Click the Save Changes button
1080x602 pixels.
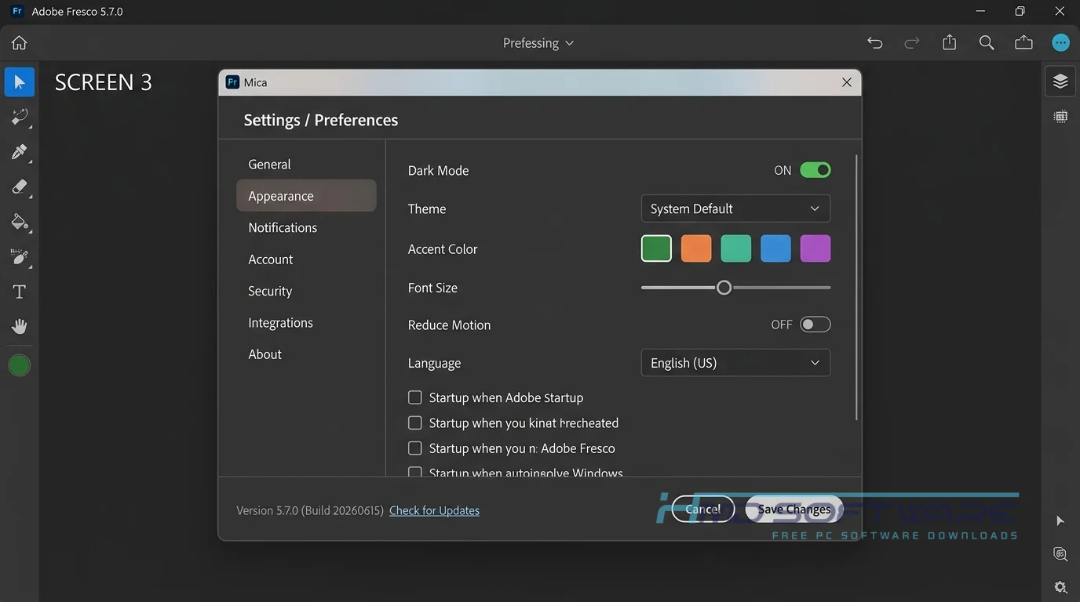[x=794, y=510]
